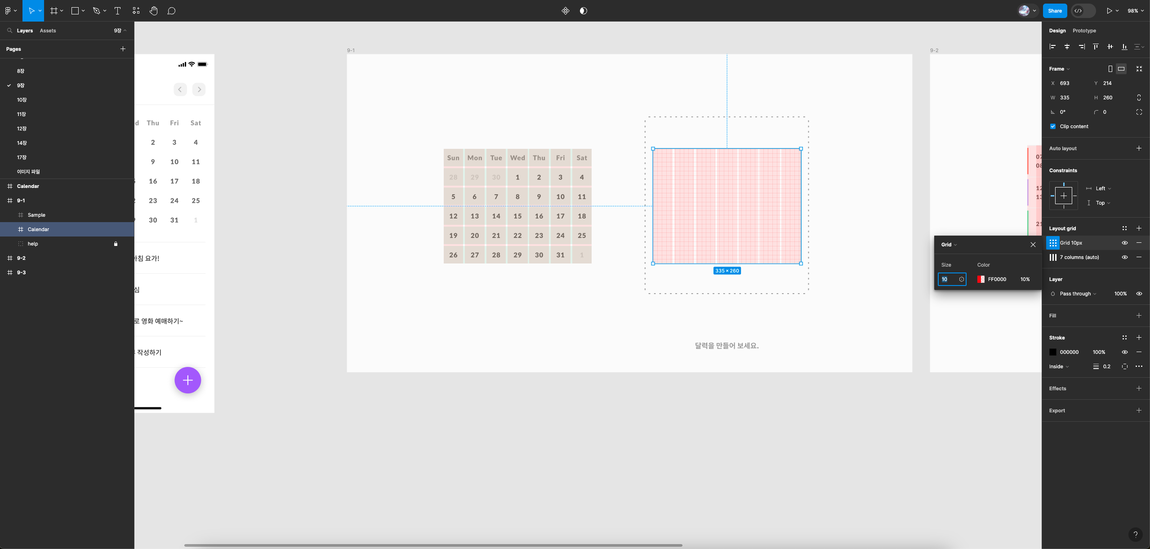The height and width of the screenshot is (549, 1150).
Task: Open the Pass through blend mode dropdown
Action: 1078,294
